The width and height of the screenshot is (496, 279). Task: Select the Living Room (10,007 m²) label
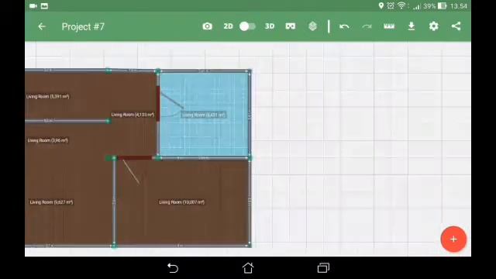181,202
